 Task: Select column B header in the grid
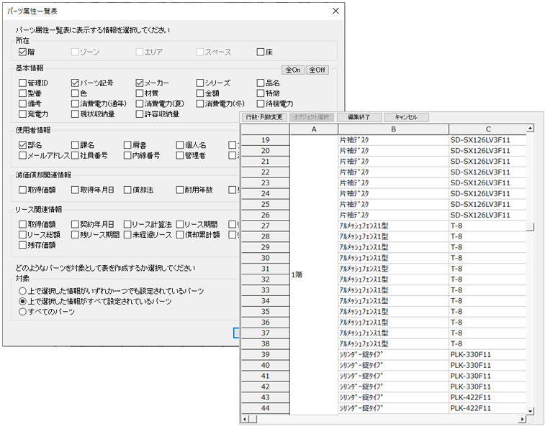(393, 129)
